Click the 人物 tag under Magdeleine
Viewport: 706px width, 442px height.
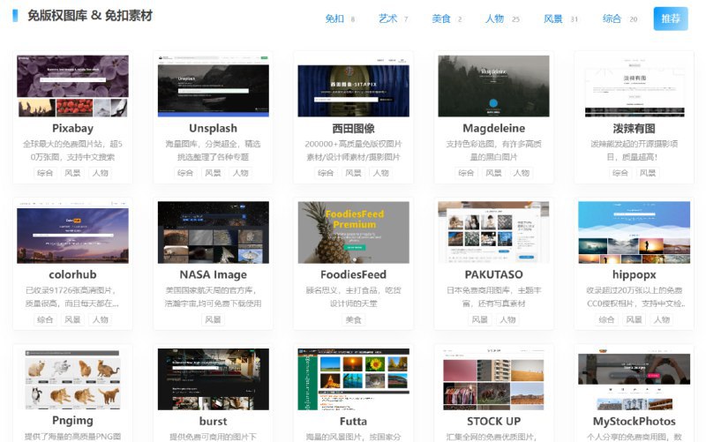pyautogui.click(x=522, y=173)
